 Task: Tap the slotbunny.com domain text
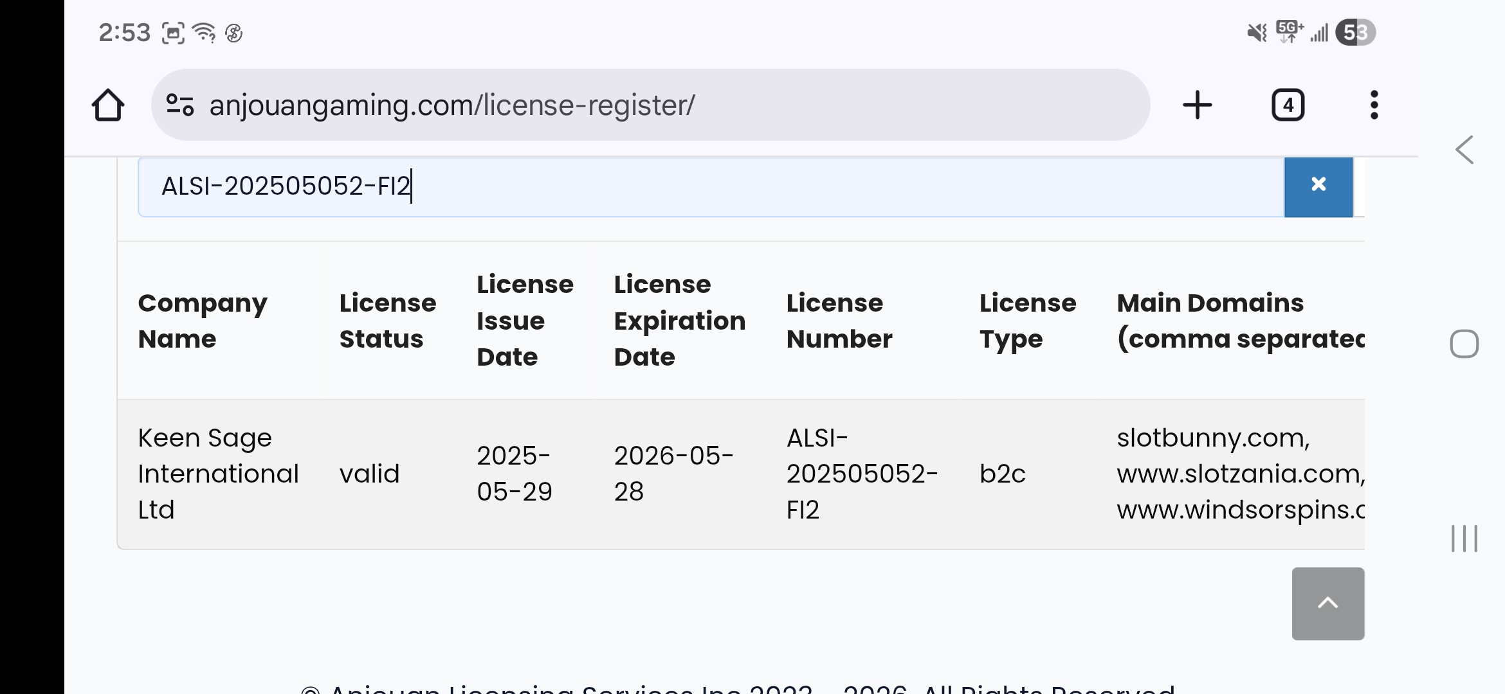click(x=1212, y=438)
